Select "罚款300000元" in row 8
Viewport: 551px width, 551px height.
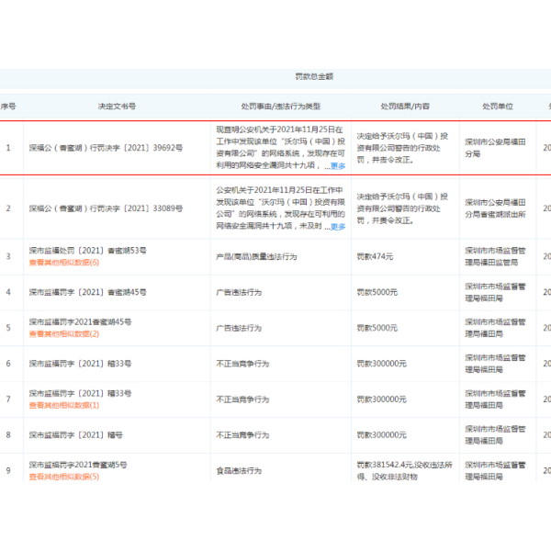[x=382, y=435]
